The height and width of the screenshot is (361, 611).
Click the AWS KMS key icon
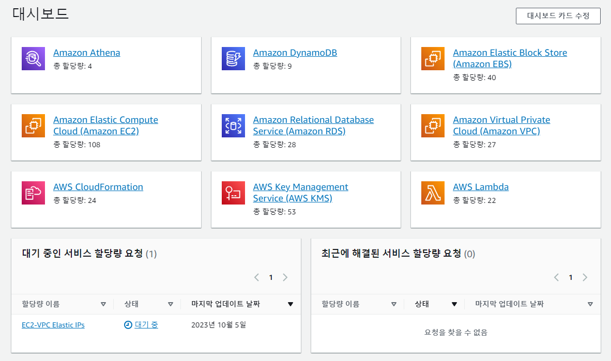pyautogui.click(x=233, y=193)
